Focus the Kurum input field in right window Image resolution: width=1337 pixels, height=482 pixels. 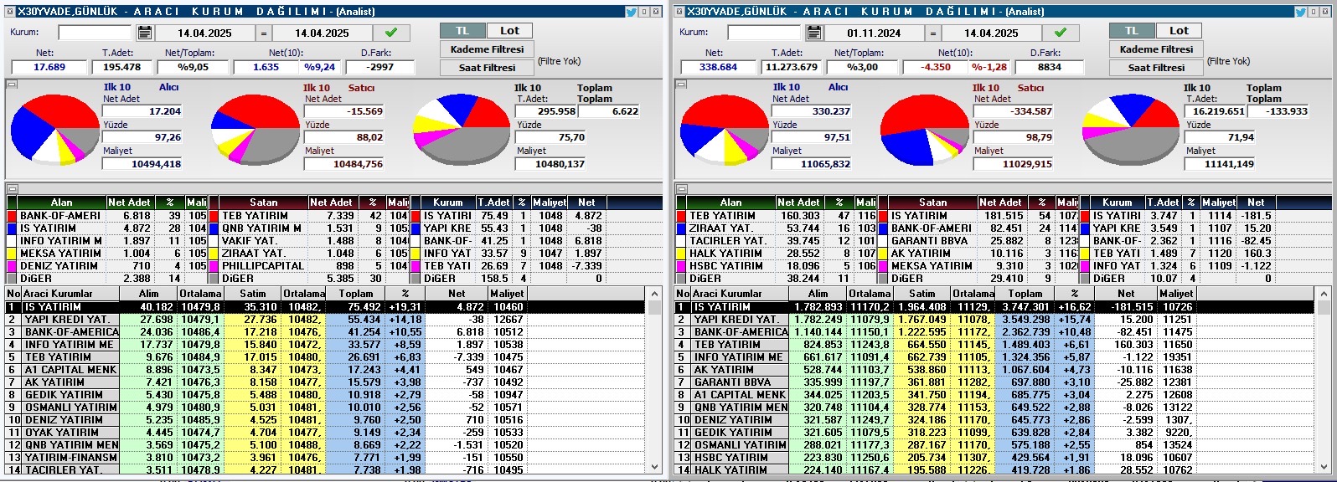[764, 33]
